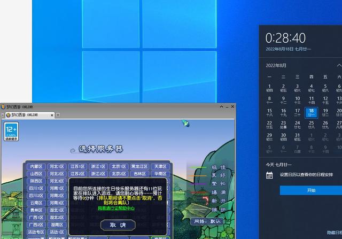Click August 23 处暑 in the calendar
The width and height of the screenshot is (342, 239).
pyautogui.click(x=283, y=125)
